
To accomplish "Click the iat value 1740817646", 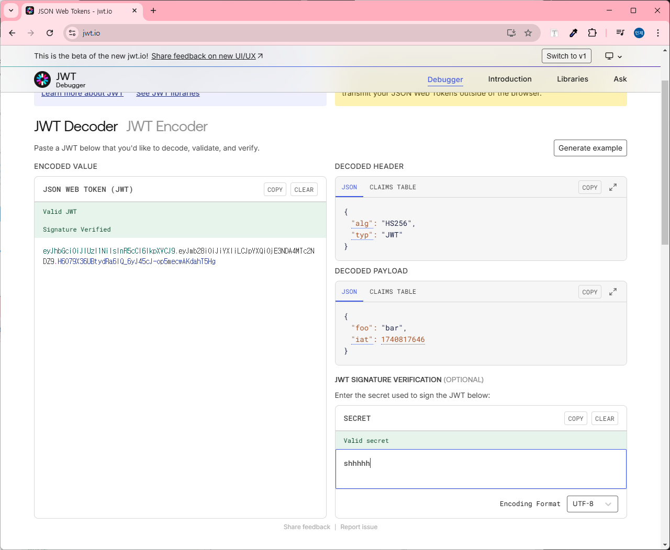I will 403,339.
